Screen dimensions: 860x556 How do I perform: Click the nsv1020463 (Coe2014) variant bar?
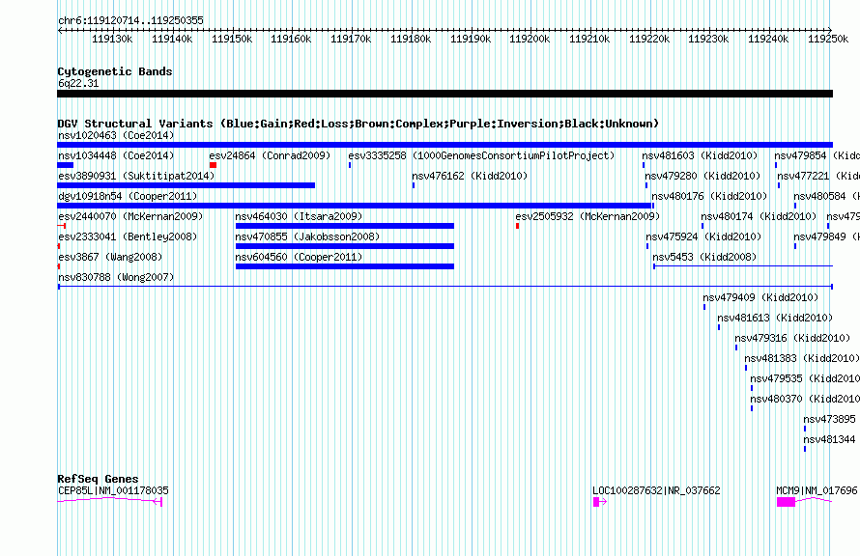pyautogui.click(x=444, y=145)
